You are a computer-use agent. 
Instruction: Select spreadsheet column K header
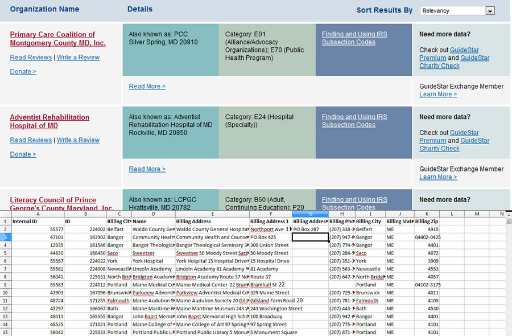coord(427,214)
